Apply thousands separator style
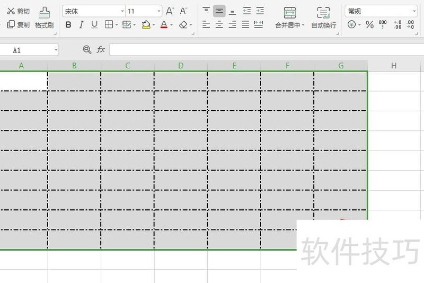 [383, 24]
